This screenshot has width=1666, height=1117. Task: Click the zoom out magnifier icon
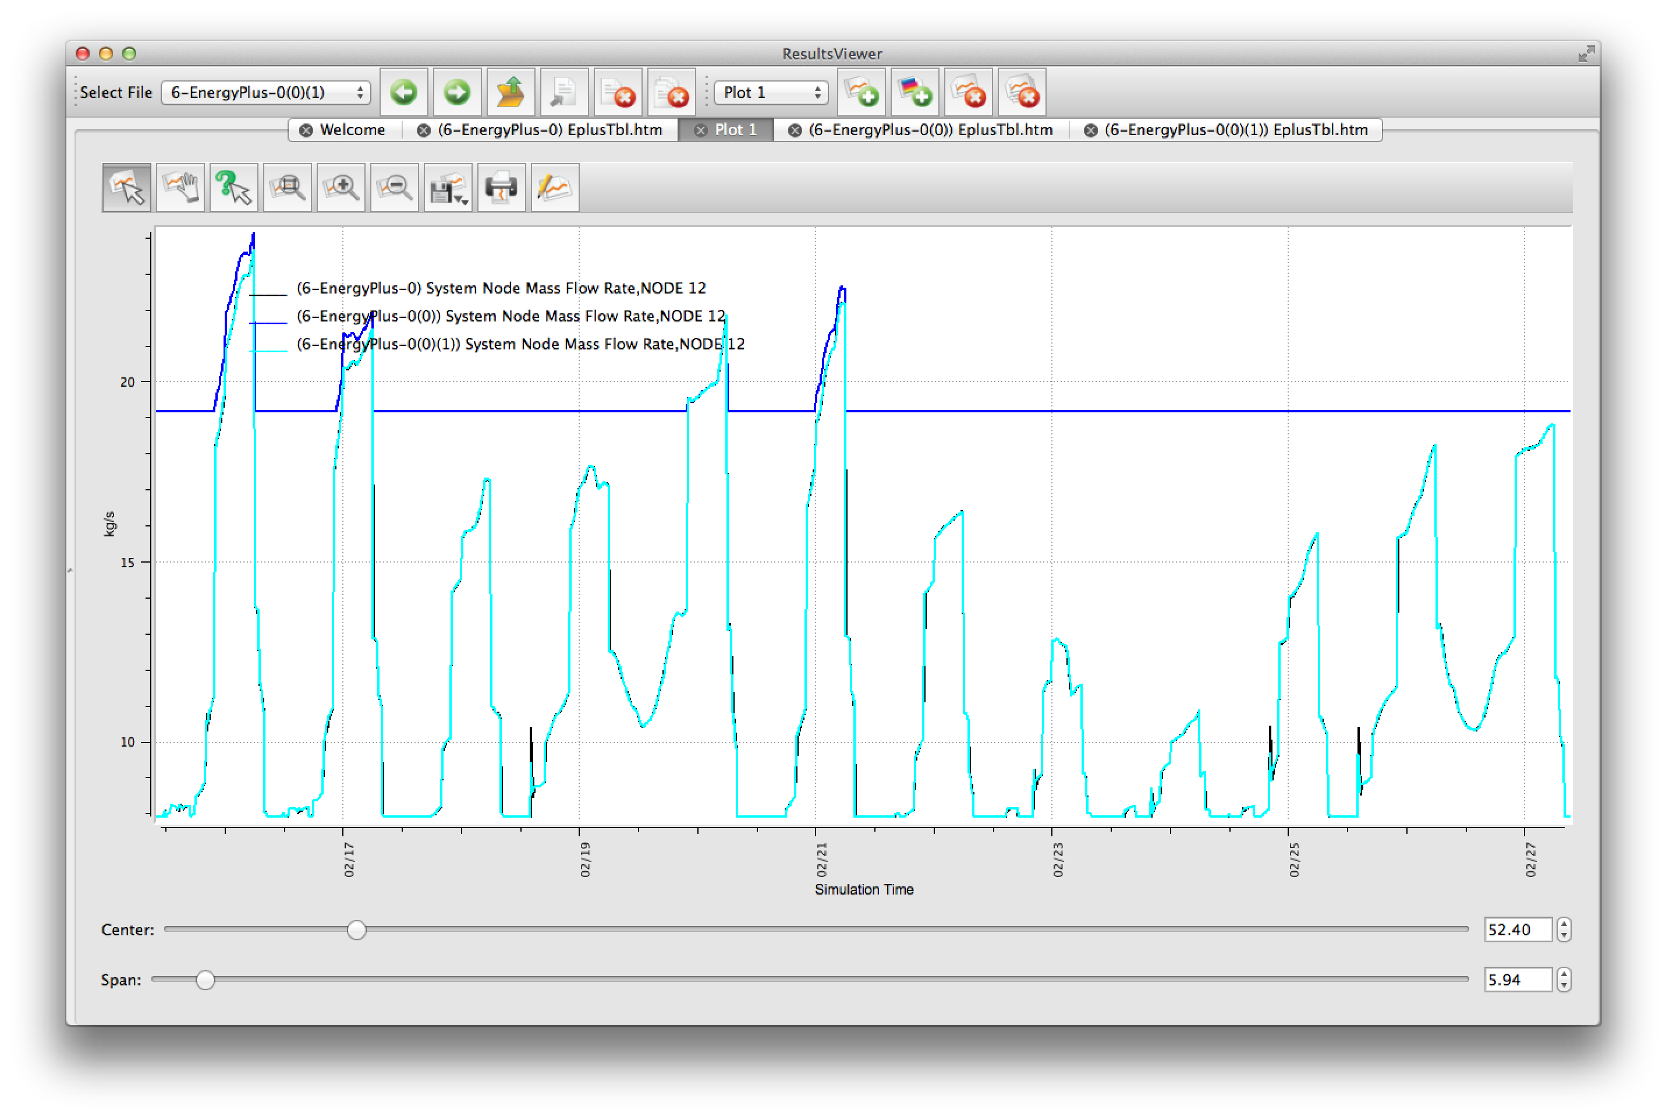pos(395,188)
